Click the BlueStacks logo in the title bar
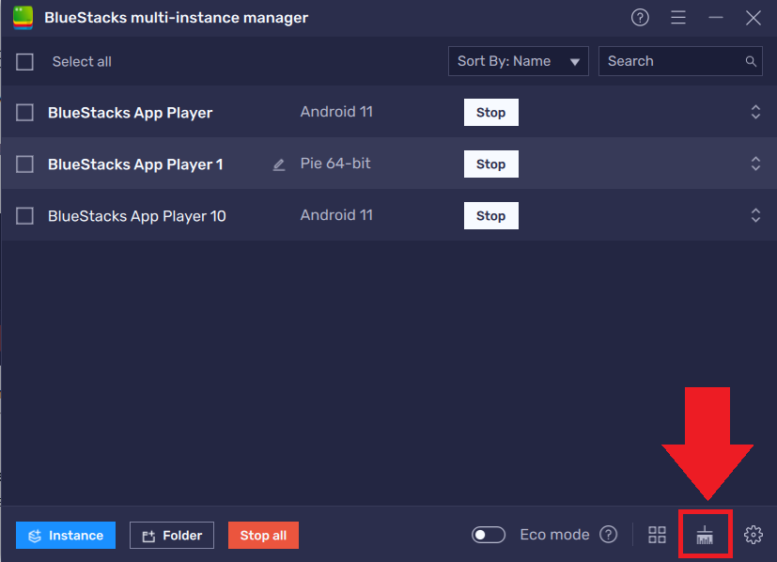This screenshot has width=777, height=562. click(22, 16)
